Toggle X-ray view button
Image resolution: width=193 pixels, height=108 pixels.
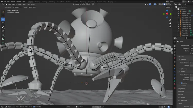point(160,4)
